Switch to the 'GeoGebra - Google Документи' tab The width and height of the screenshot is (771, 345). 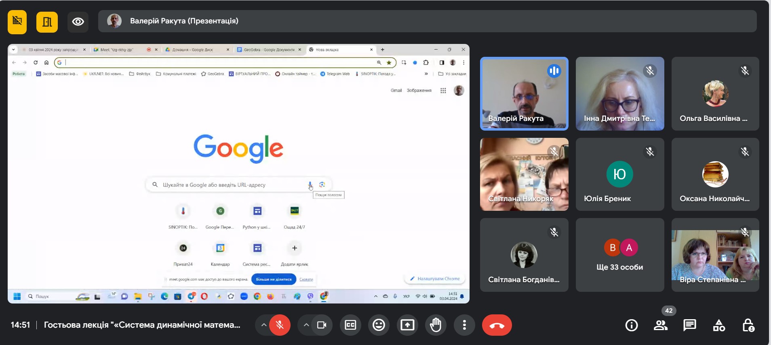[269, 50]
